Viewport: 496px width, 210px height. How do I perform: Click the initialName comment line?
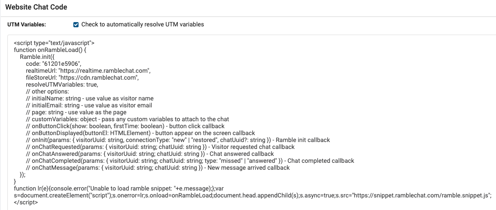pos(89,99)
